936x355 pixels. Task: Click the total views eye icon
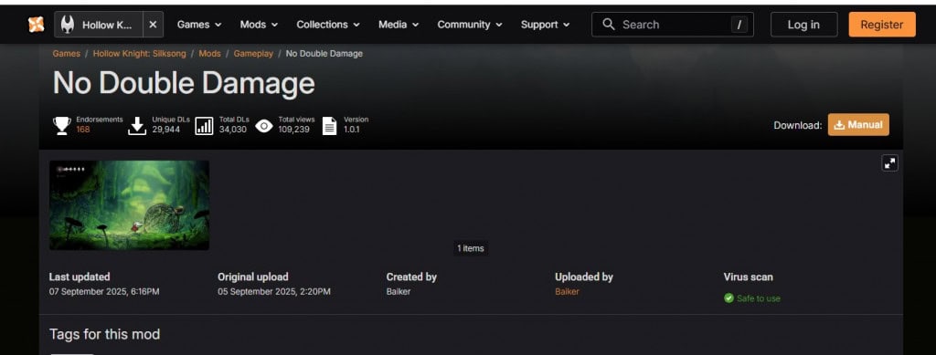264,126
